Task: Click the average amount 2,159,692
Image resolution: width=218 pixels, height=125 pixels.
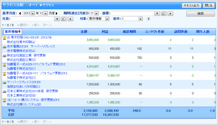Action: 91,111
